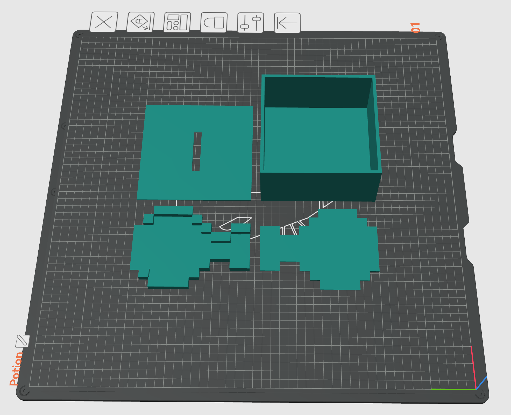Edit the Potion plate name icon
Image resolution: width=511 pixels, height=415 pixels.
(23, 341)
